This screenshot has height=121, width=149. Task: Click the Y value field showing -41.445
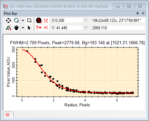point(69,28)
